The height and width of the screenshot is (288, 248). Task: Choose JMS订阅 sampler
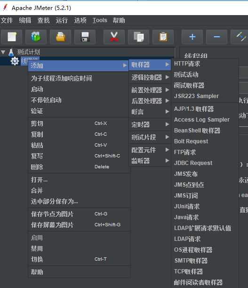(x=205, y=196)
